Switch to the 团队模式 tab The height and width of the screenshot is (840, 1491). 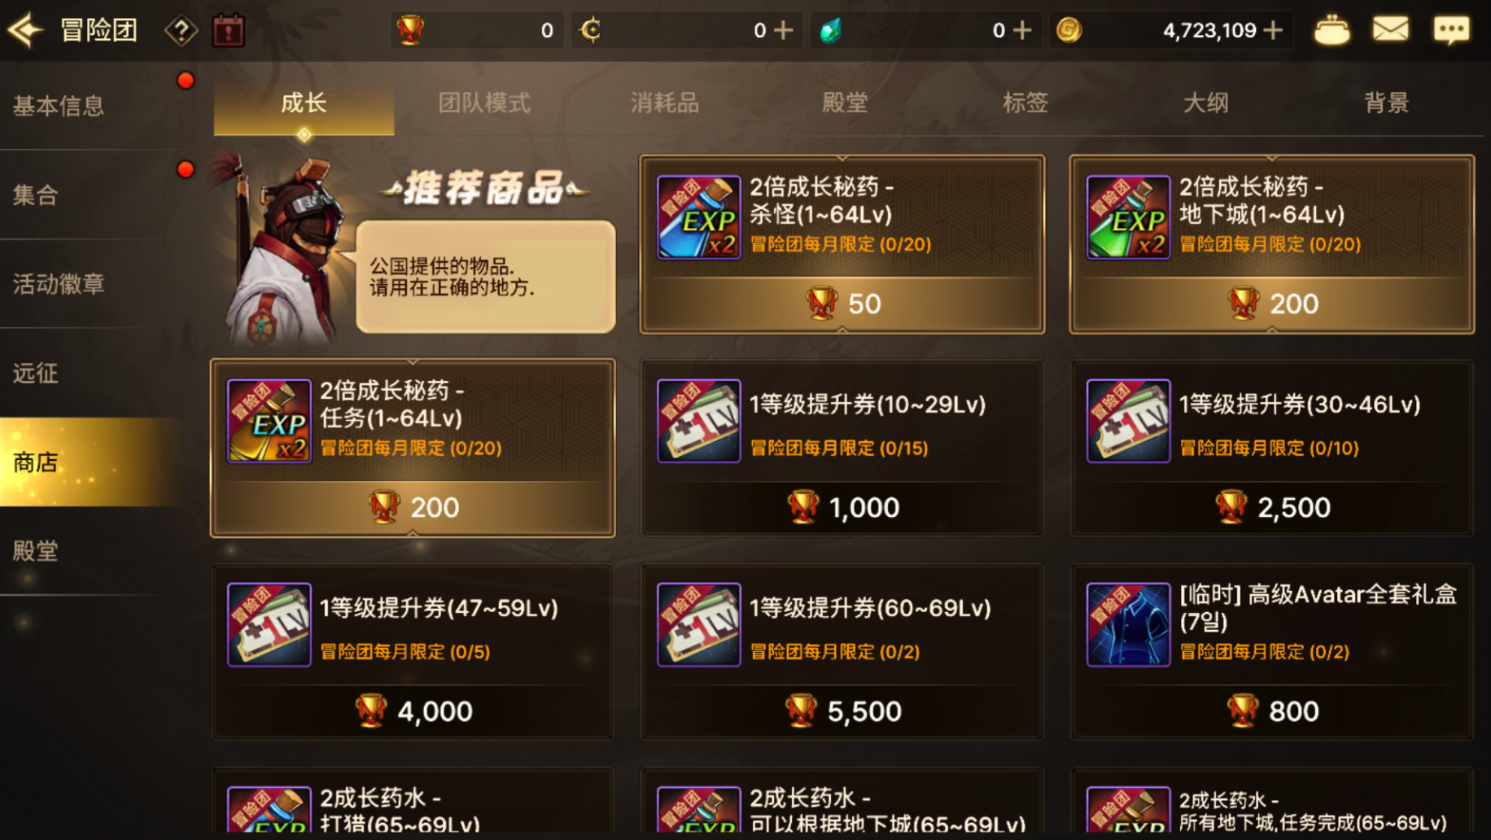point(484,103)
